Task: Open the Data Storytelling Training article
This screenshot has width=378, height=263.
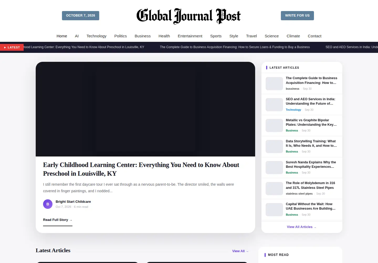Action: (311, 143)
